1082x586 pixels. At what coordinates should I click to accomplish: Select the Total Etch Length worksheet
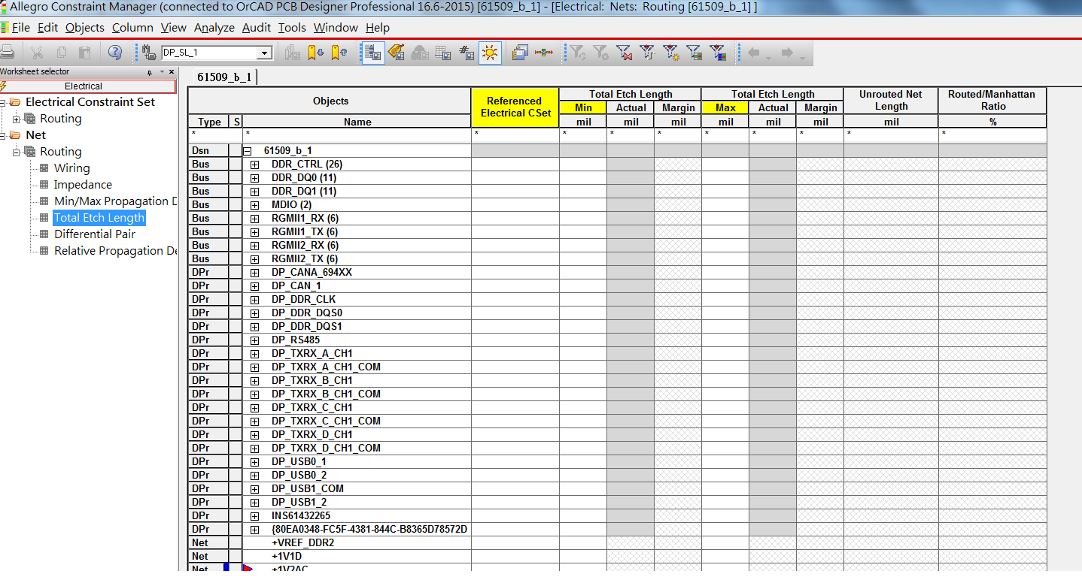[99, 218]
